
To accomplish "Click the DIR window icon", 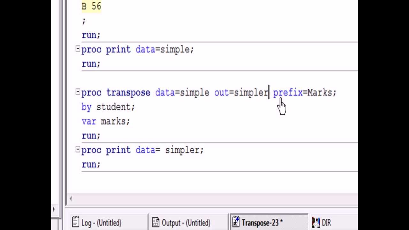I will tap(316, 222).
